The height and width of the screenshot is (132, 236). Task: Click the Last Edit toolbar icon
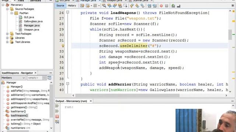[82, 6]
